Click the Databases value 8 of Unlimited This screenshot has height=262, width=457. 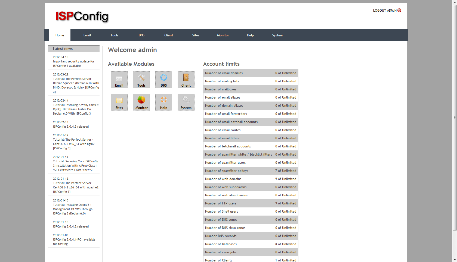point(286,244)
